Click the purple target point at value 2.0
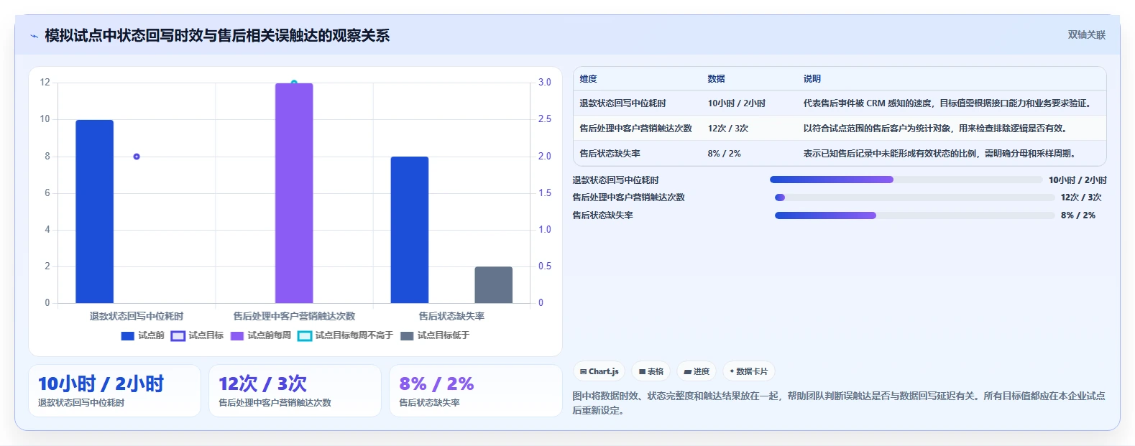The width and height of the screenshot is (1135, 446). coord(137,157)
